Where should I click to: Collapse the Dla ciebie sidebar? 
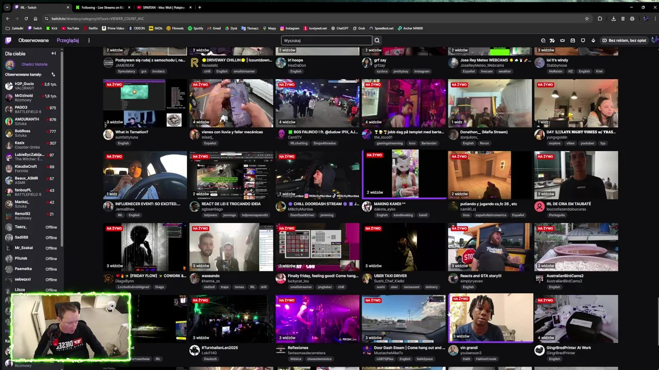pos(54,53)
